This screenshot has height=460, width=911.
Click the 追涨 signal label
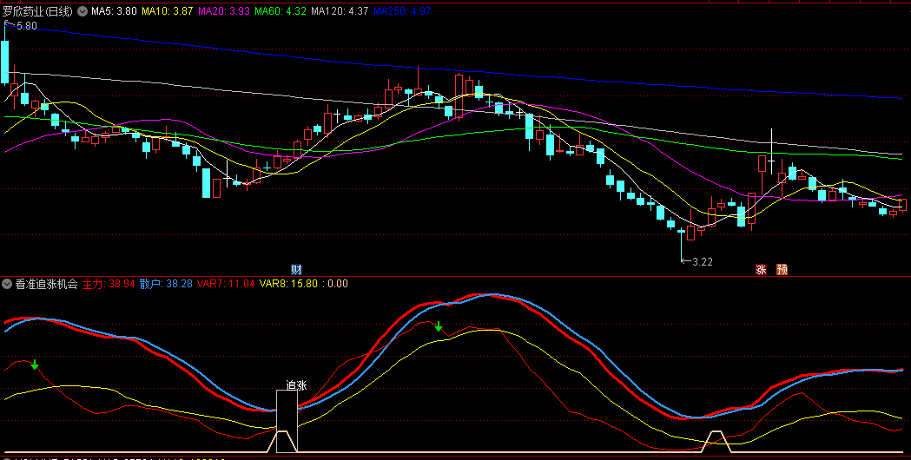point(296,384)
